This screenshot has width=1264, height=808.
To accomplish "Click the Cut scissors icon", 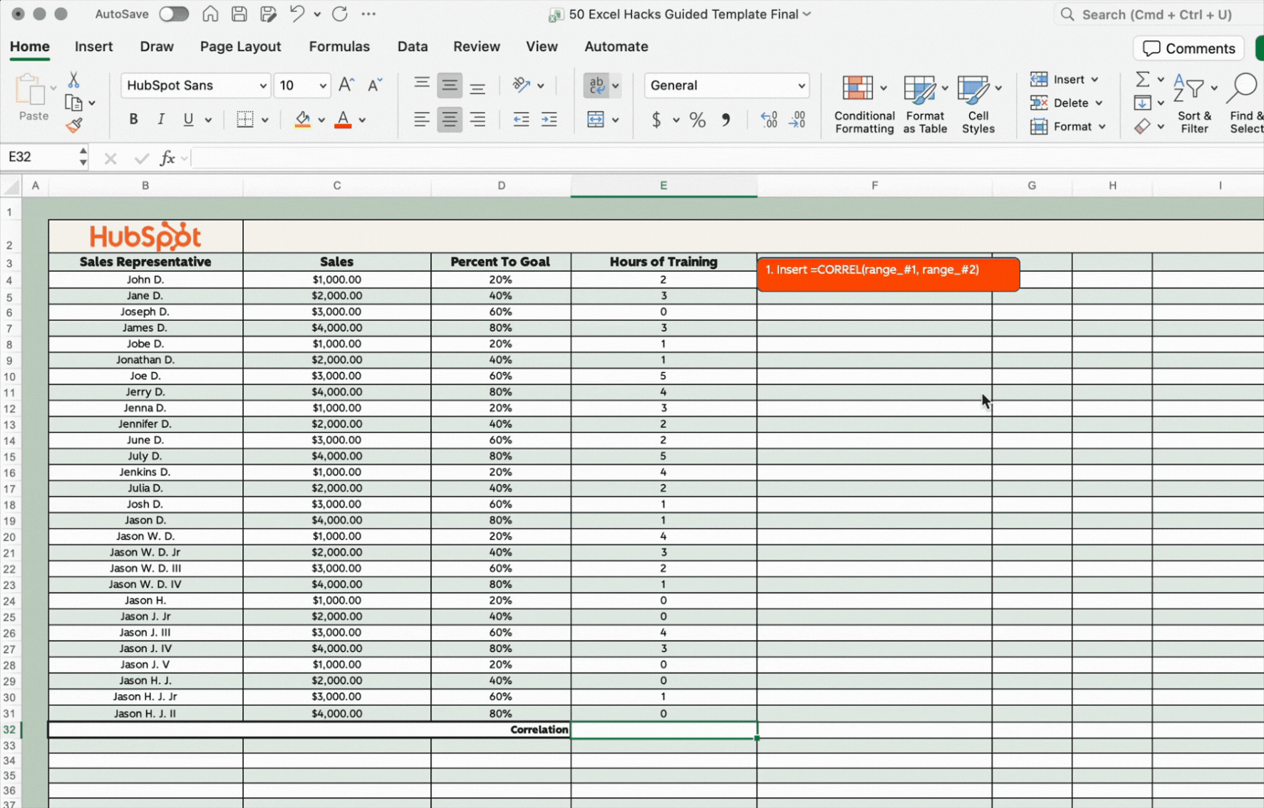I will pyautogui.click(x=73, y=80).
